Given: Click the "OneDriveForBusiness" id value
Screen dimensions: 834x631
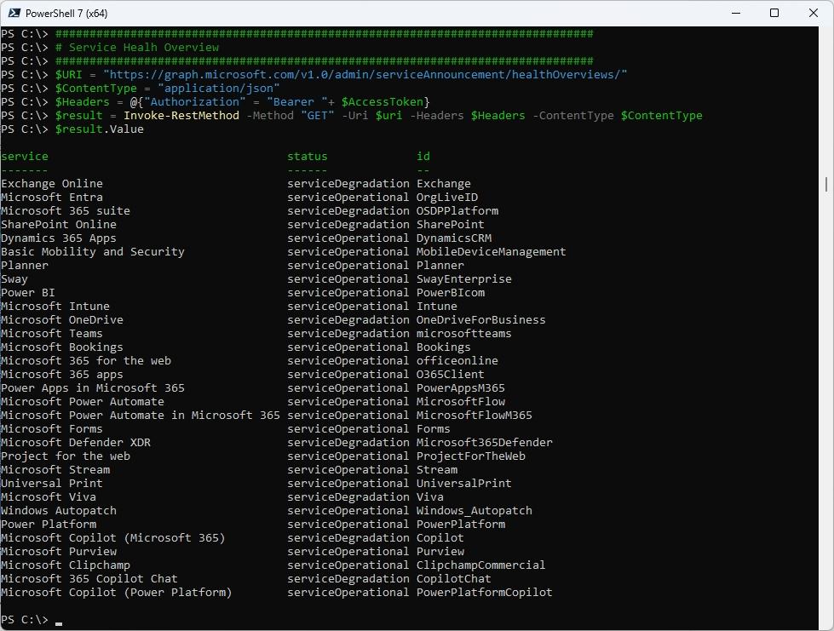Looking at the screenshot, I should coord(480,320).
